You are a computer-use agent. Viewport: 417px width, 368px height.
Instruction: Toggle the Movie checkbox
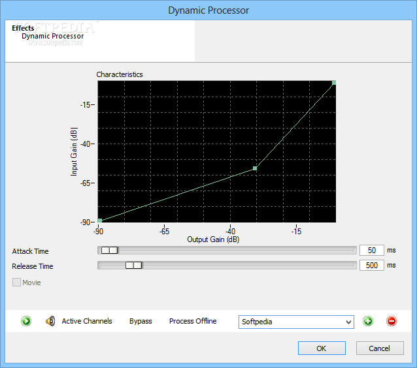pyautogui.click(x=16, y=283)
